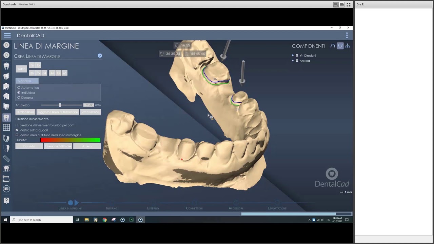Click Elimina linea button
The image size is (434, 244).
click(25, 112)
